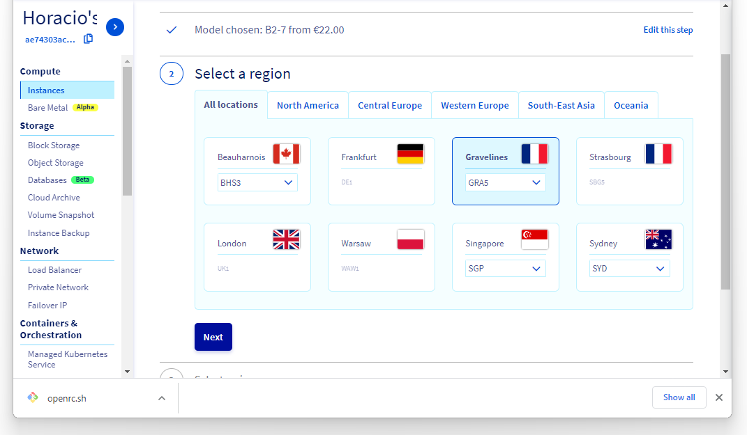Click the German flag on Frankfurt
Image resolution: width=747 pixels, height=435 pixels.
pyautogui.click(x=410, y=154)
